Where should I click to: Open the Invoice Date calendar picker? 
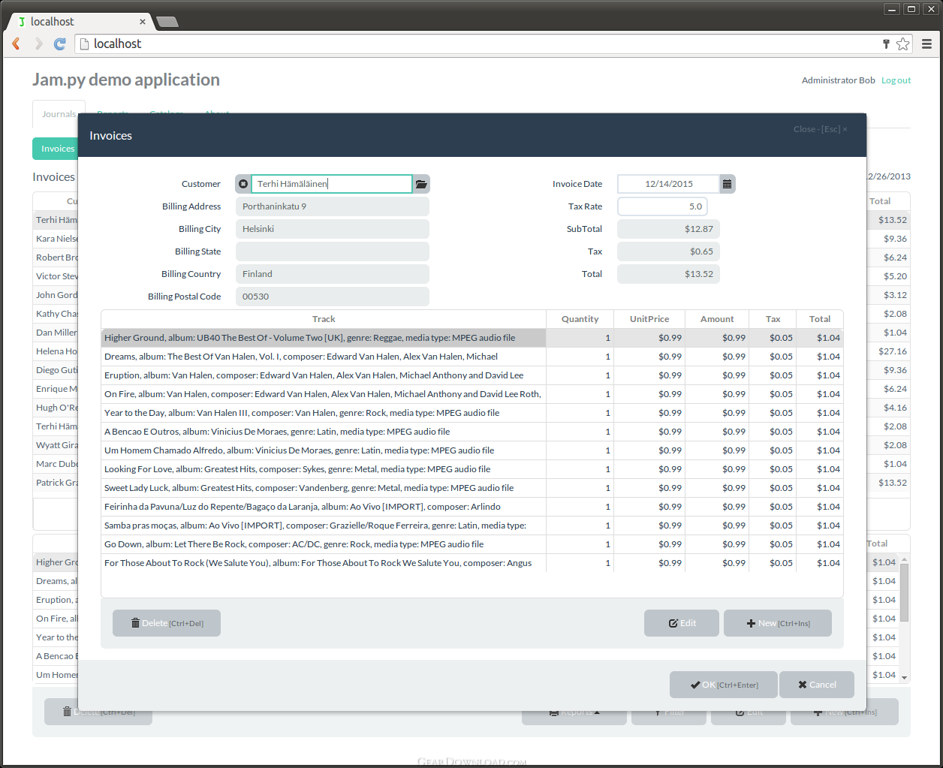[x=727, y=184]
